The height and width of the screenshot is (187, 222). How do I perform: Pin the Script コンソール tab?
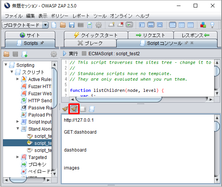[x=186, y=43]
